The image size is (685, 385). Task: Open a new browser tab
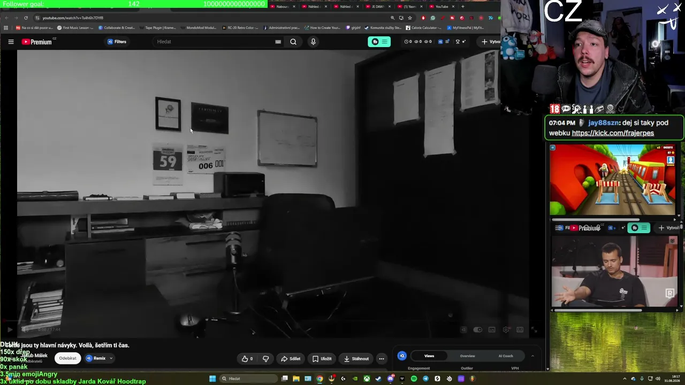[463, 6]
